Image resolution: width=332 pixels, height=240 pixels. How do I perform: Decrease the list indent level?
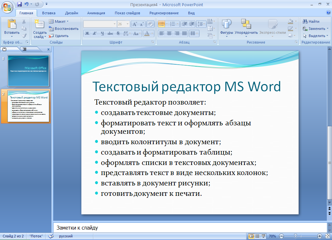(x=184, y=24)
